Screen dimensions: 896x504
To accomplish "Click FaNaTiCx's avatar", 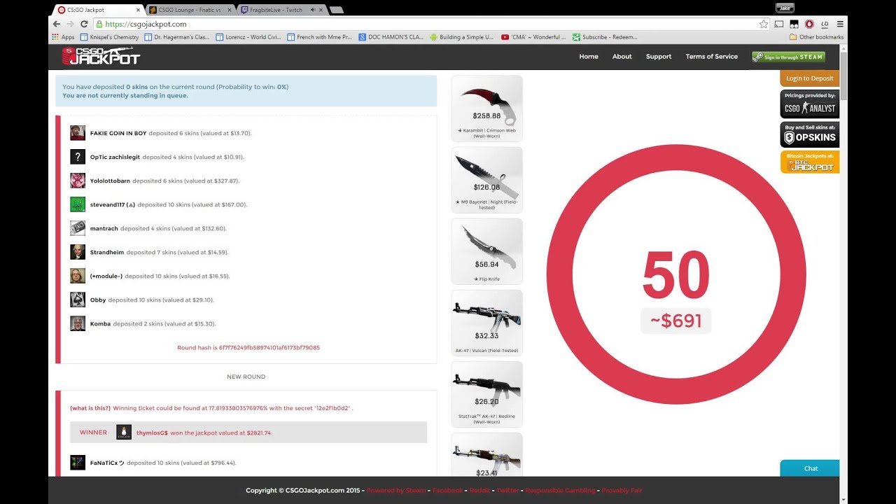I will (78, 463).
